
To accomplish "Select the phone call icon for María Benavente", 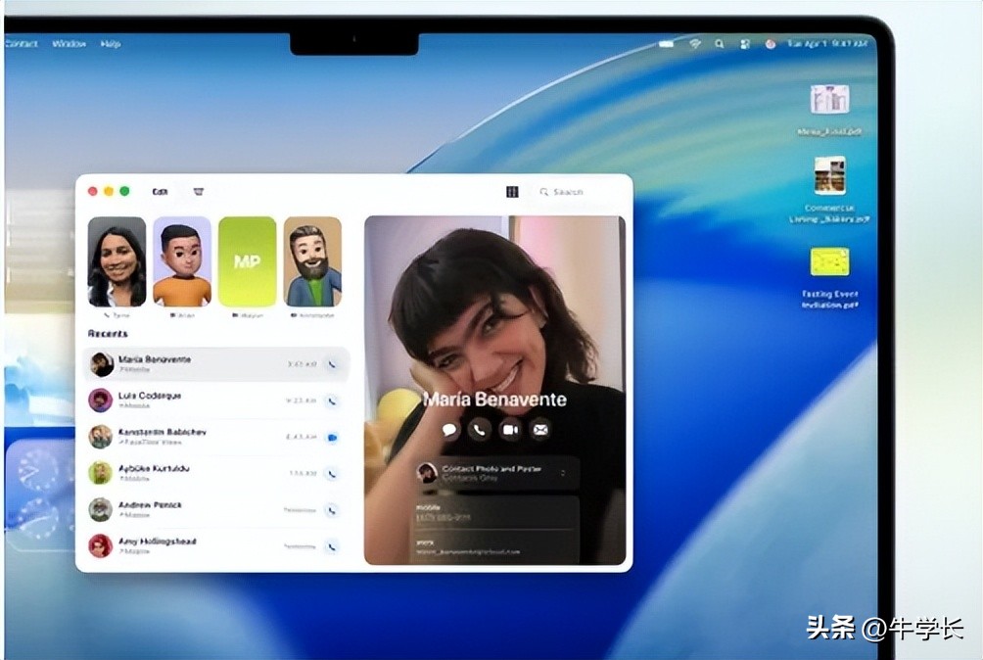I will click(478, 429).
